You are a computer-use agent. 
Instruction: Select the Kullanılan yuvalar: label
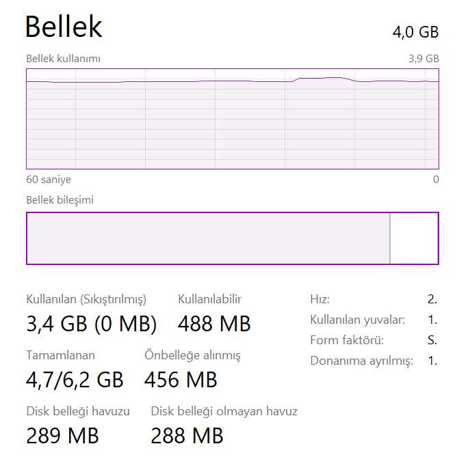coord(357,320)
